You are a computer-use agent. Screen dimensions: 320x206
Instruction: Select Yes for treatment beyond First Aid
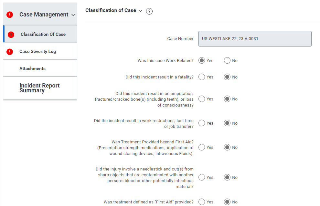point(202,147)
